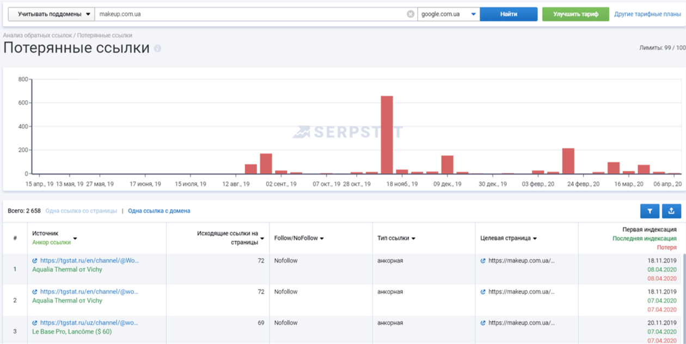Select Одна ссылка со страницы view
This screenshot has height=344, width=686.
81,211
